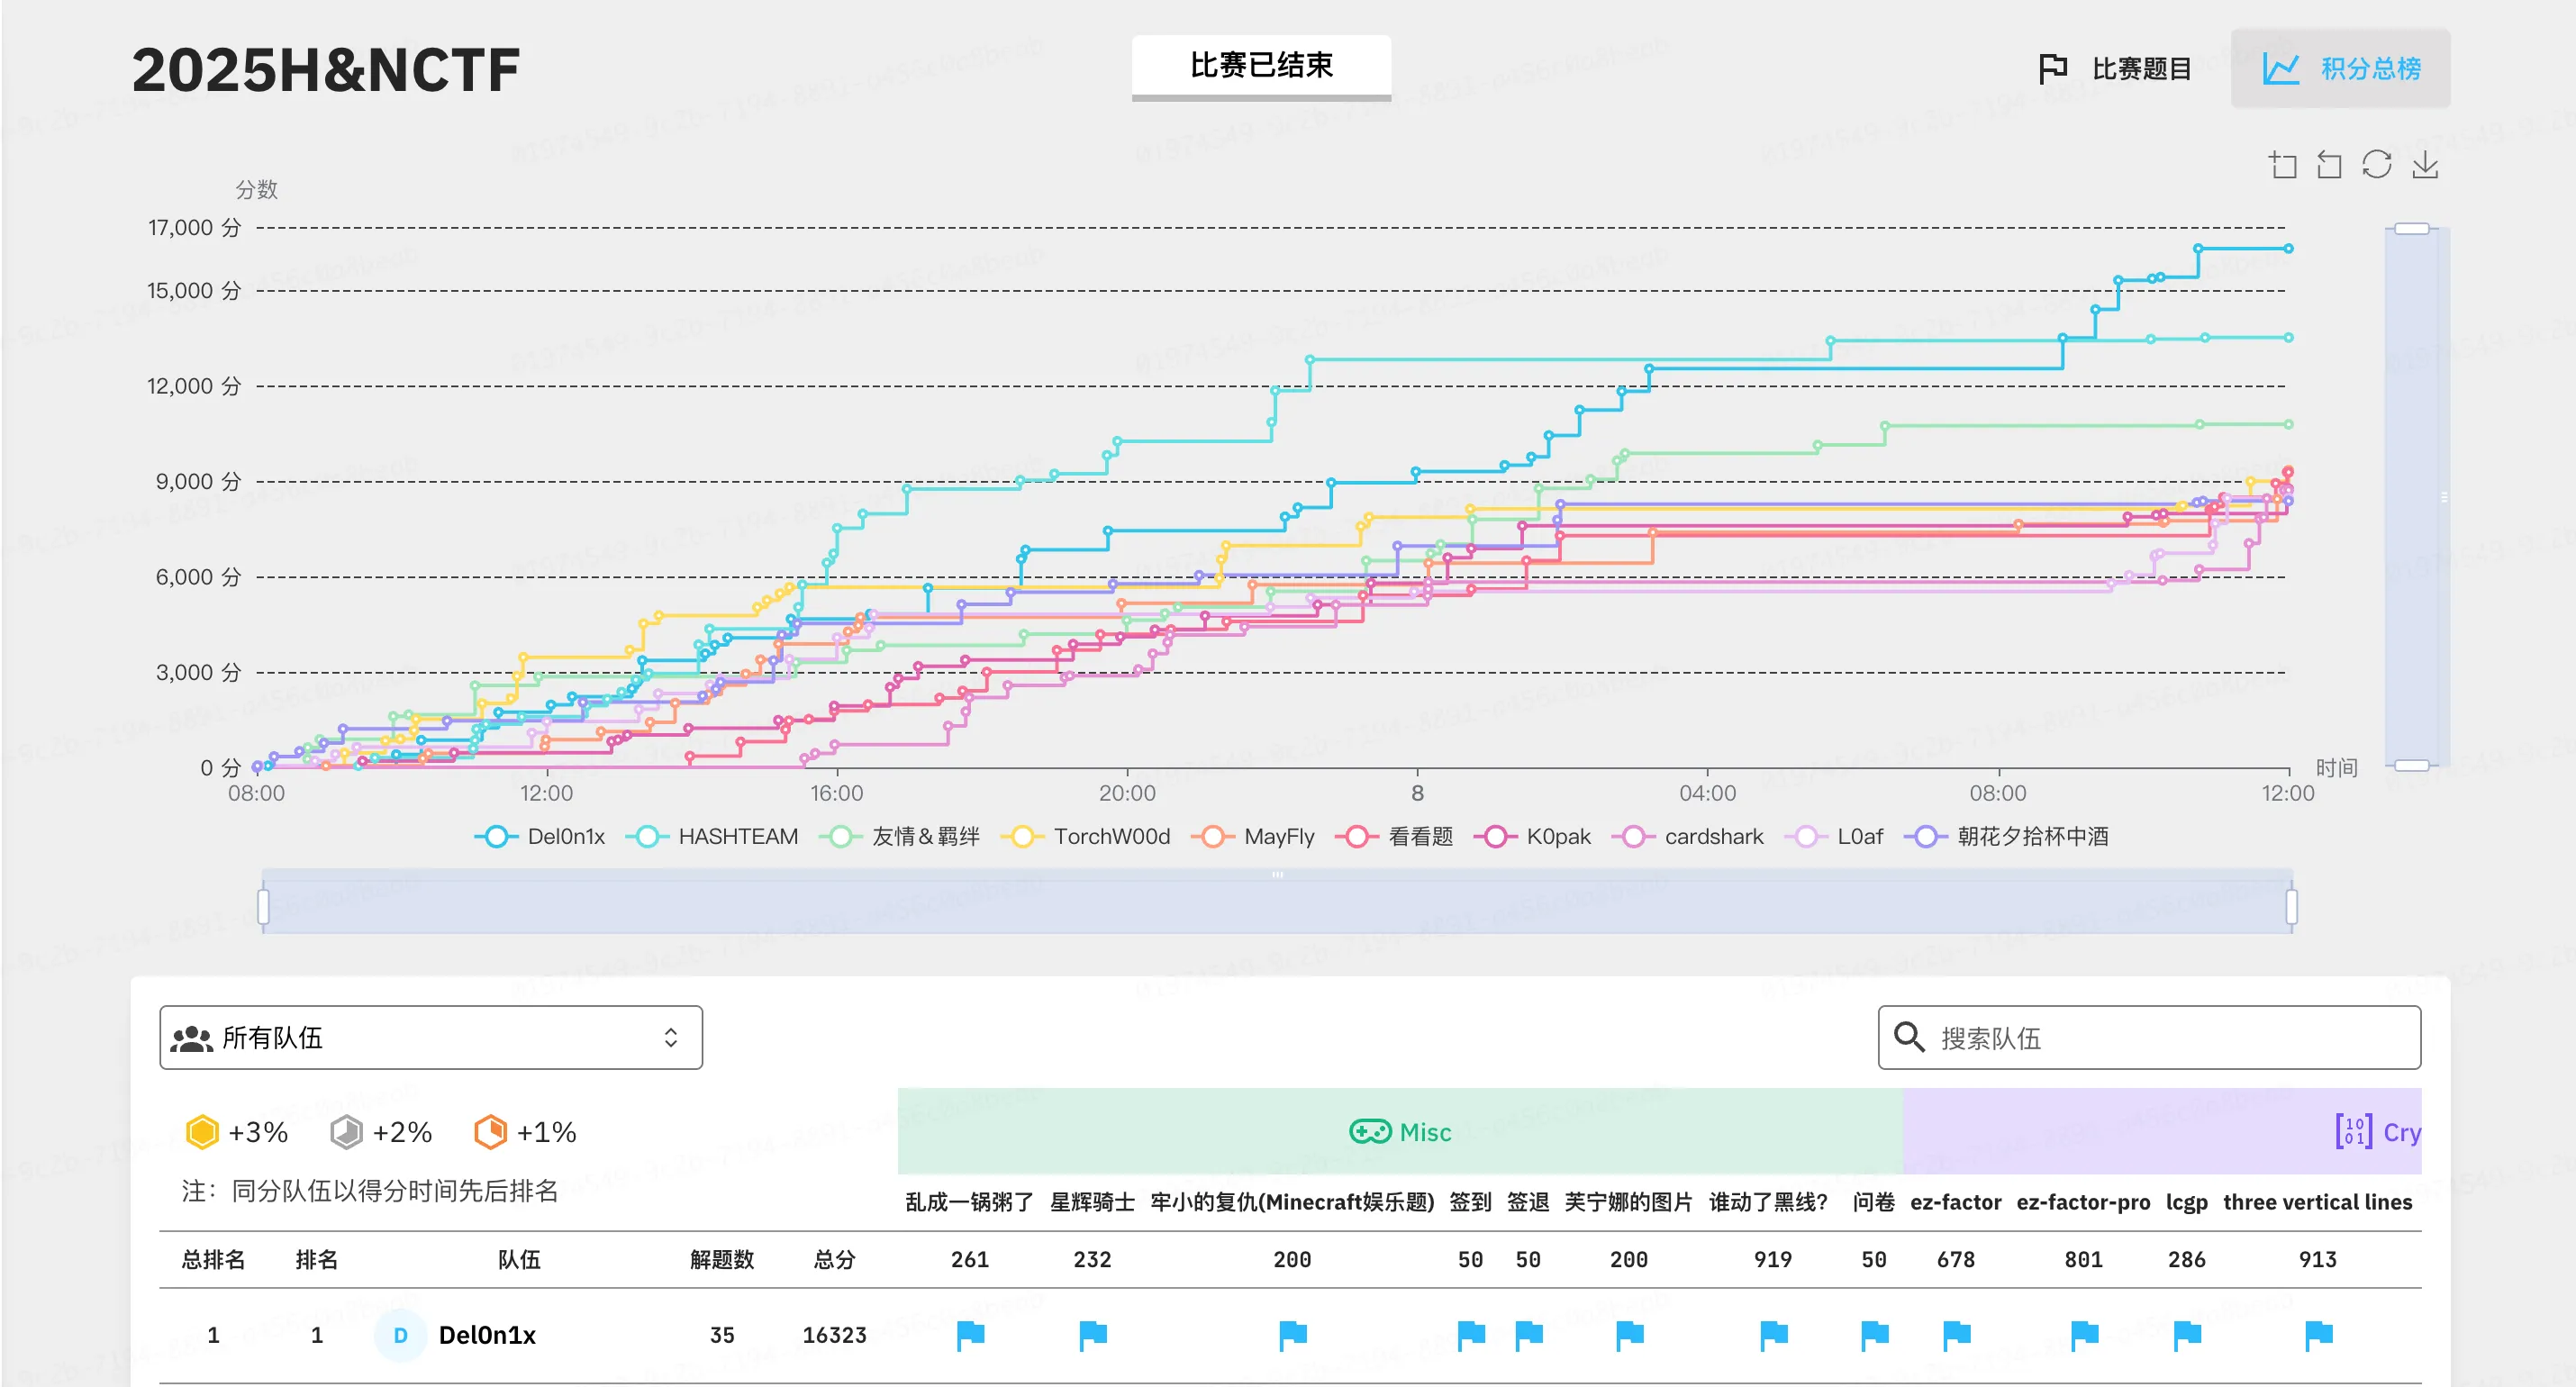Click the up-down chevron in team selector
The image size is (2576, 1387).
coord(671,1038)
